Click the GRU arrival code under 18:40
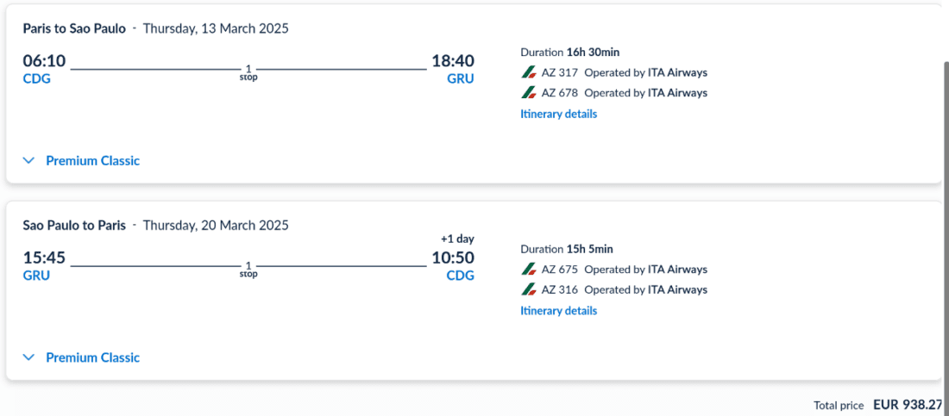Viewport: 949px width, 416px height. [x=460, y=79]
